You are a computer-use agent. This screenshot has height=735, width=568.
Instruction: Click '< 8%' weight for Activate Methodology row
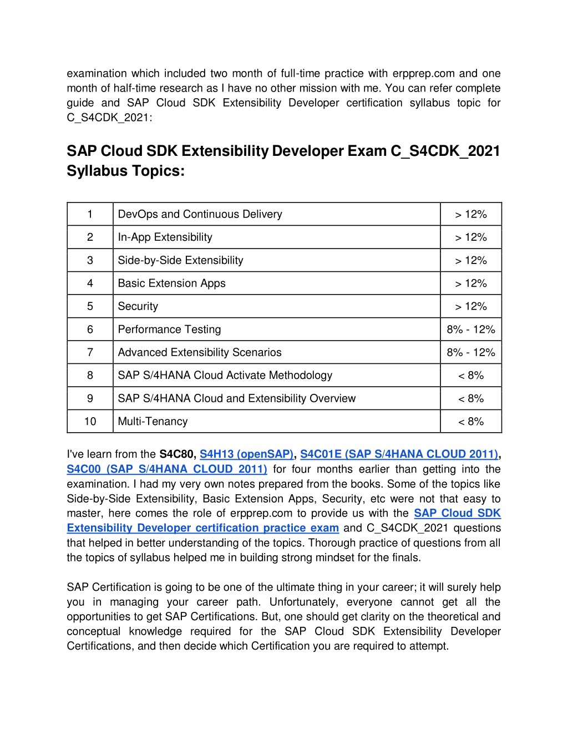click(x=471, y=376)
